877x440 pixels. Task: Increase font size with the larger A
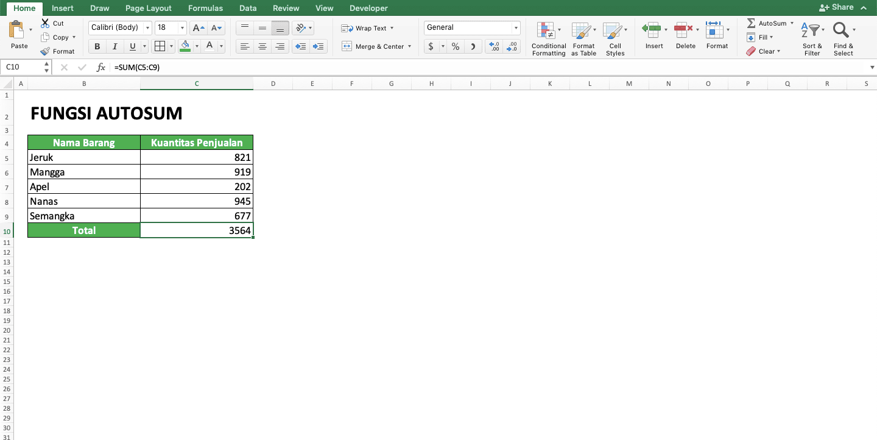click(x=198, y=28)
